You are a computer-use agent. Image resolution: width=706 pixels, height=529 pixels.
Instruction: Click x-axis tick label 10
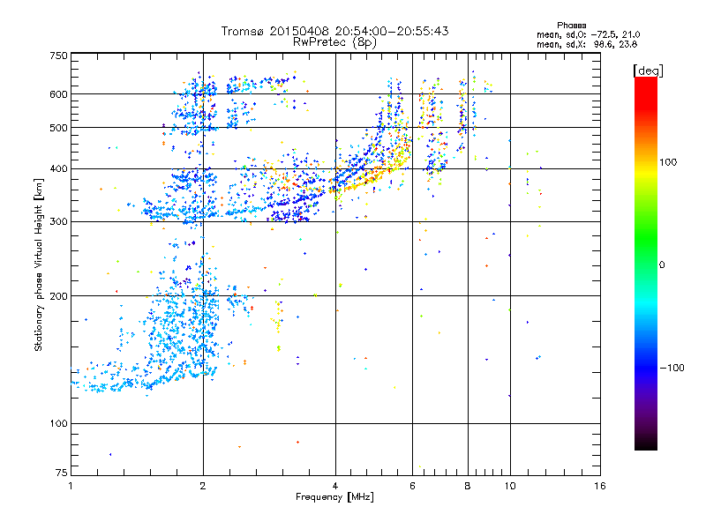click(x=510, y=486)
